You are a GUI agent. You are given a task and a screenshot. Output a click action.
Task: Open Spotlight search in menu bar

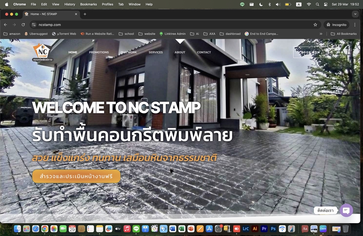pyautogui.click(x=317, y=5)
